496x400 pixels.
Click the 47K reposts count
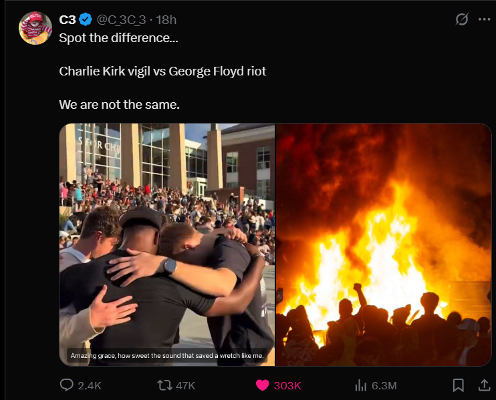185,386
